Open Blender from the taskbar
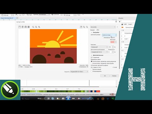The width and height of the screenshot is (152, 114). tap(98, 99)
